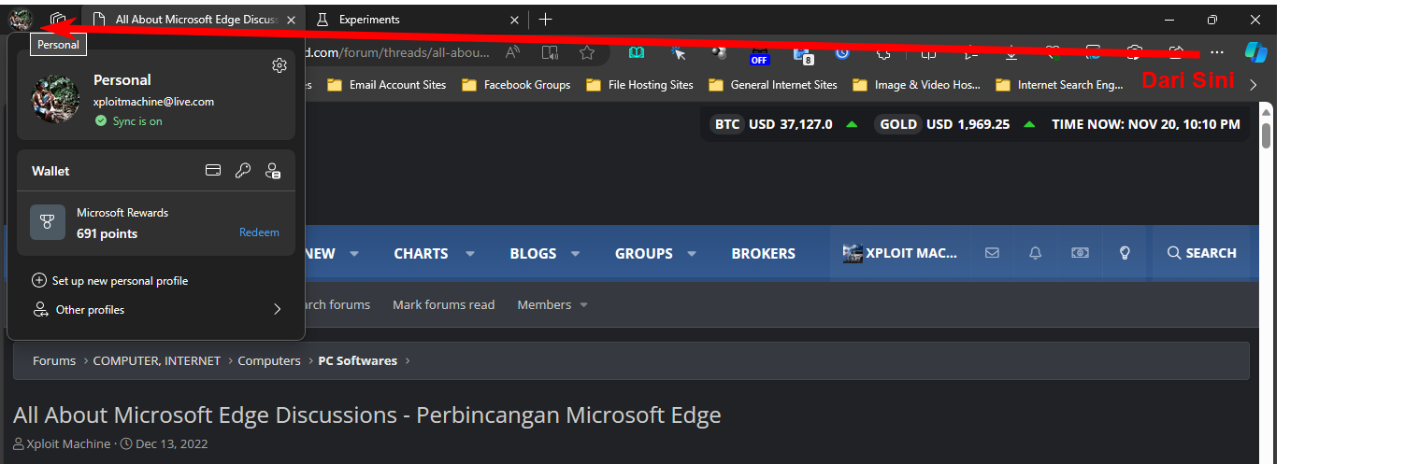The width and height of the screenshot is (1405, 464).
Task: Open BROKERS in forum navigation
Action: 764,253
